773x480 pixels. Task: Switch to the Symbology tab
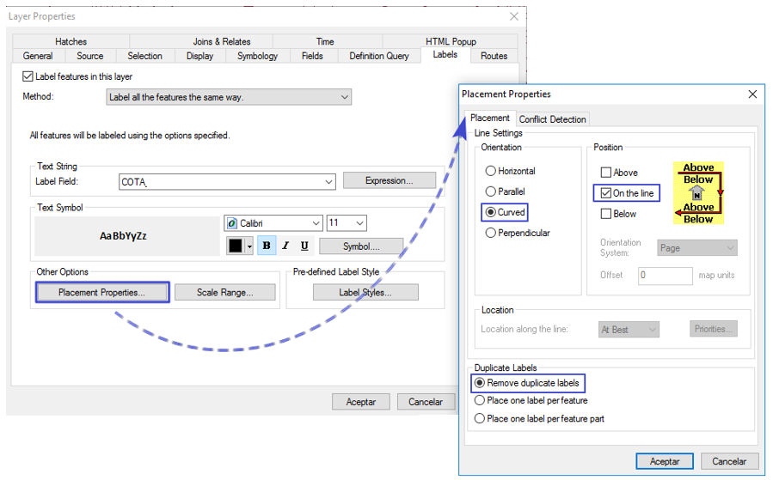pos(257,56)
